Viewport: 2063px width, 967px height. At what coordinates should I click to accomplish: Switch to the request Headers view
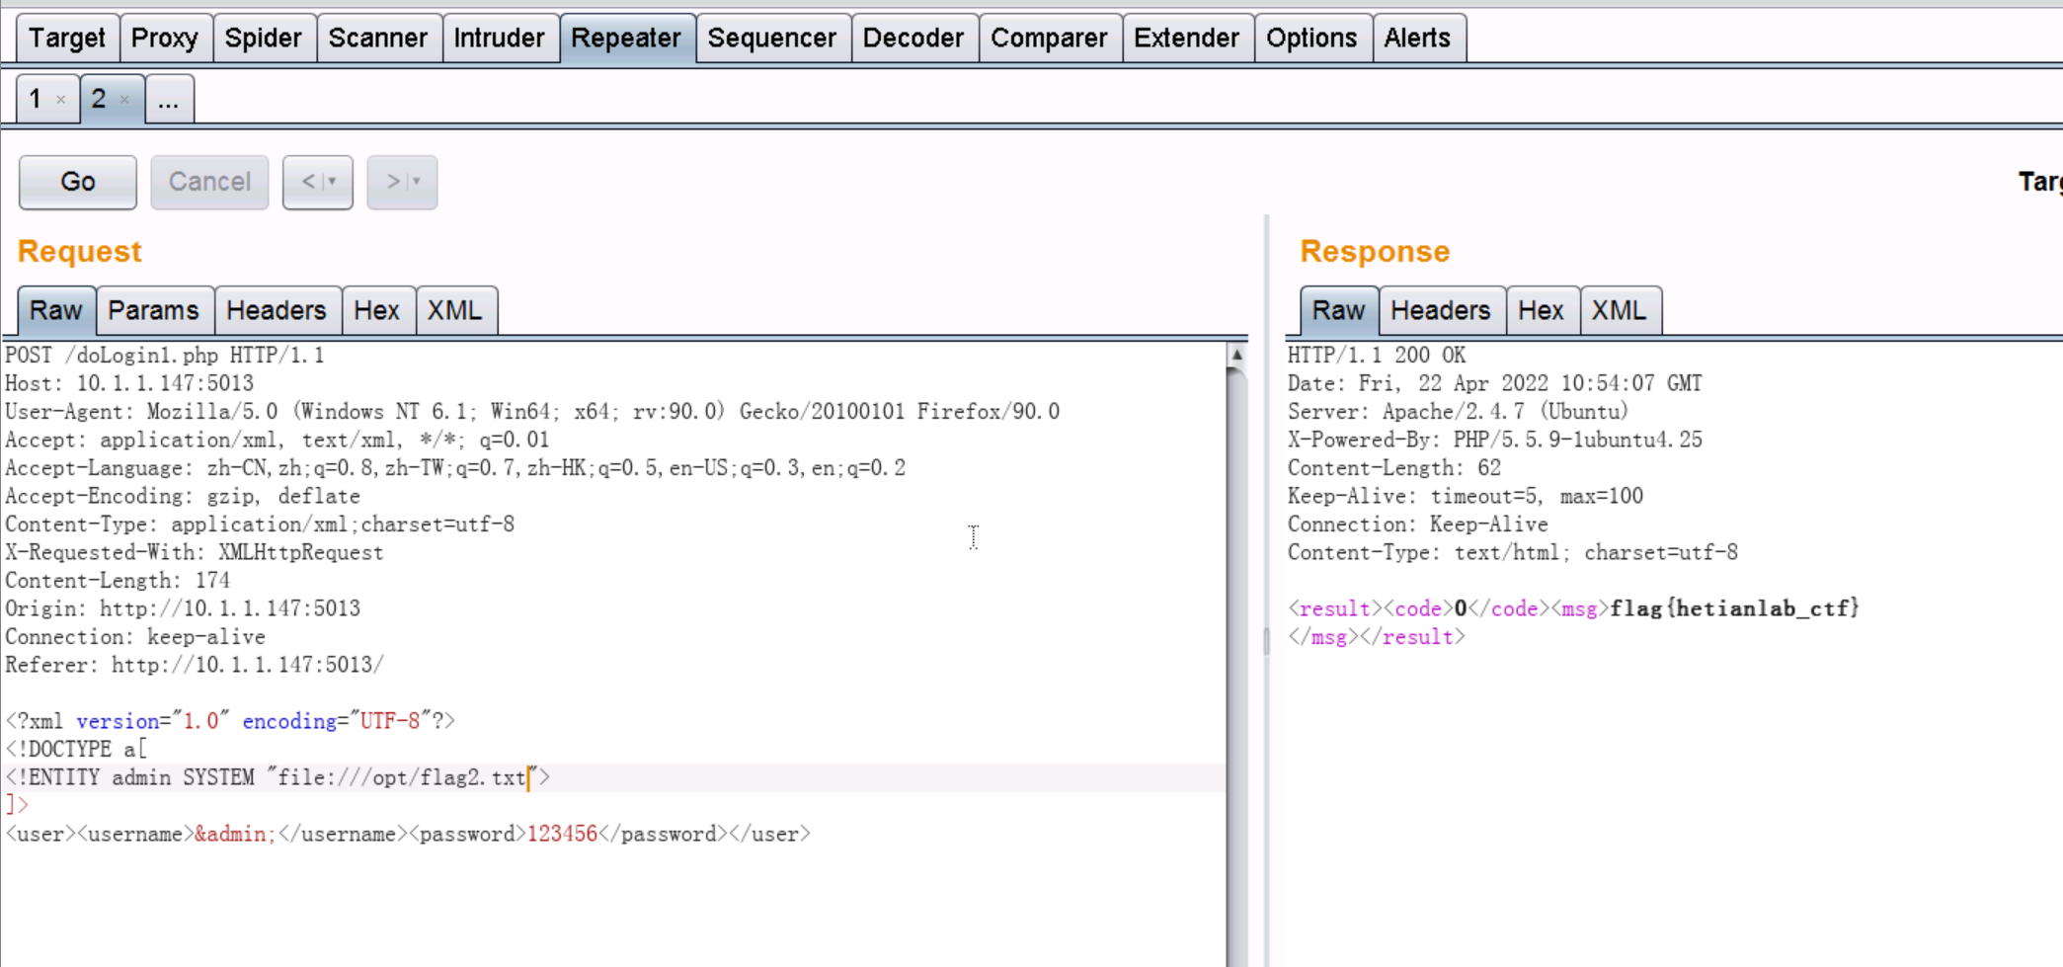tap(278, 310)
